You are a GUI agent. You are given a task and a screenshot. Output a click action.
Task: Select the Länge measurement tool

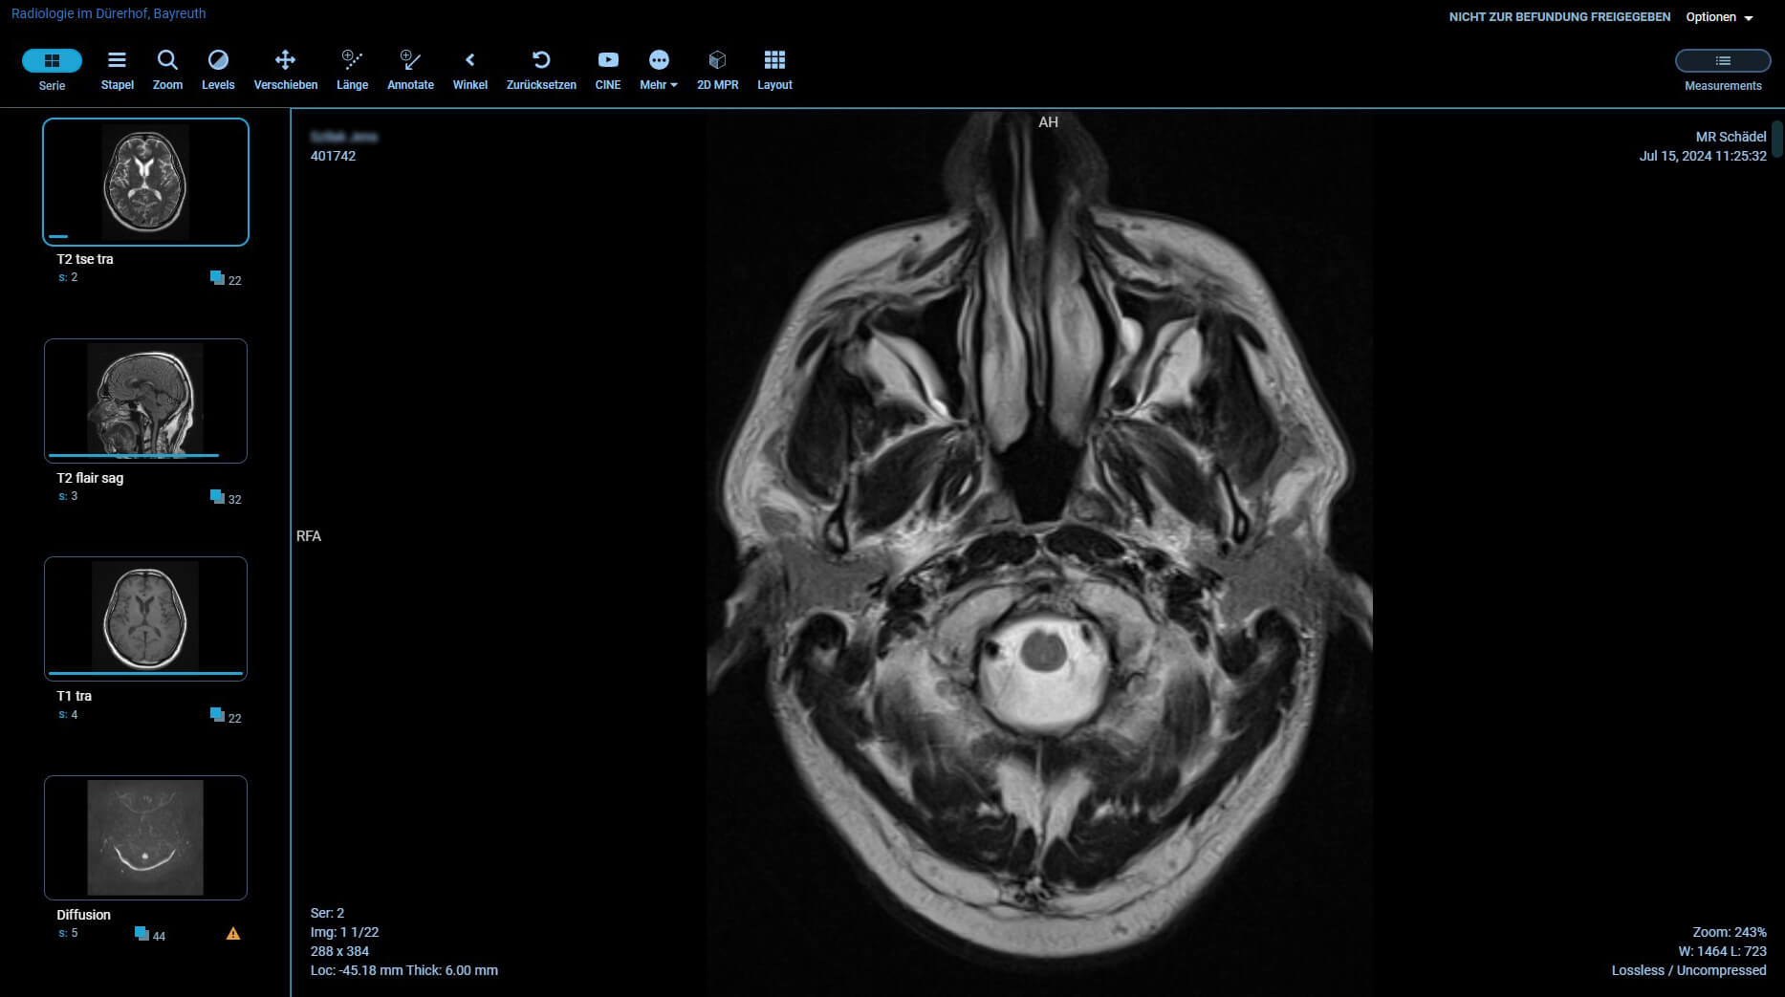[x=352, y=70]
